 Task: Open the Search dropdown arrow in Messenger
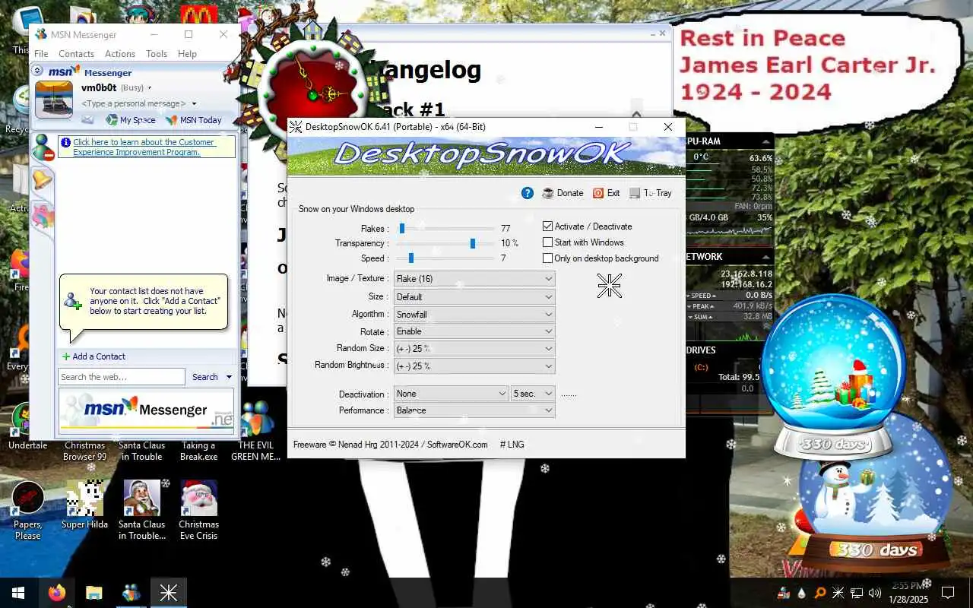tap(228, 377)
